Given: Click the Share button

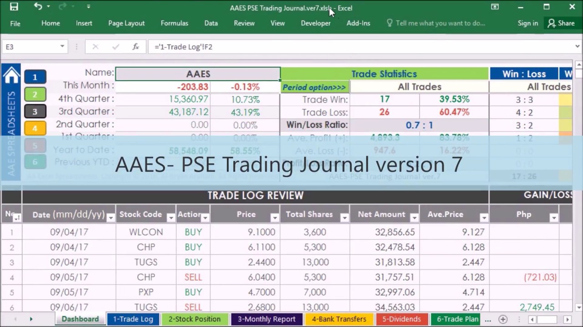Looking at the screenshot, I should click(x=561, y=23).
